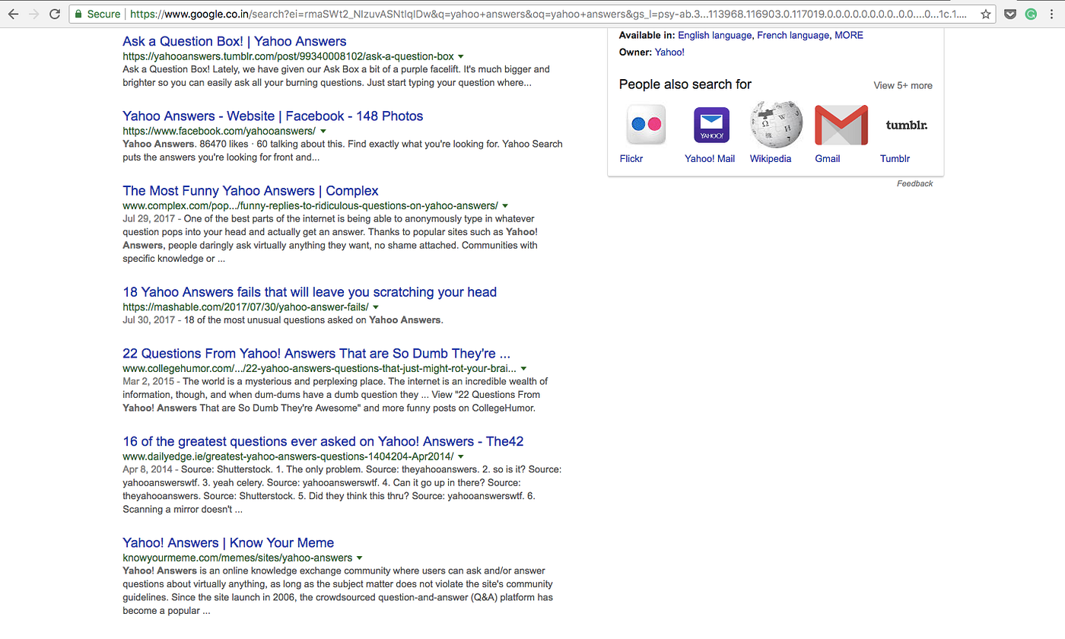Click the 'People also search for' heading
This screenshot has width=1065, height=639.
685,84
